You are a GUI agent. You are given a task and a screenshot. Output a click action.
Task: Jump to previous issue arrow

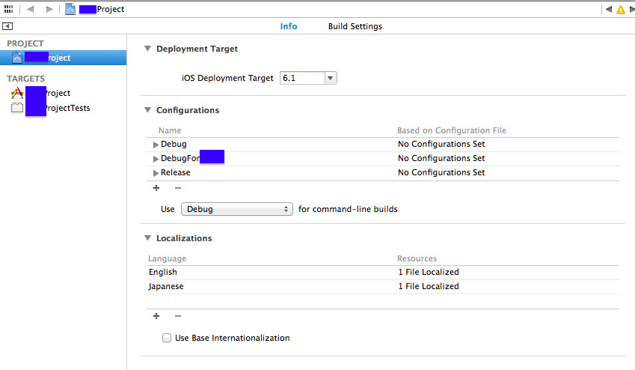pyautogui.click(x=609, y=9)
